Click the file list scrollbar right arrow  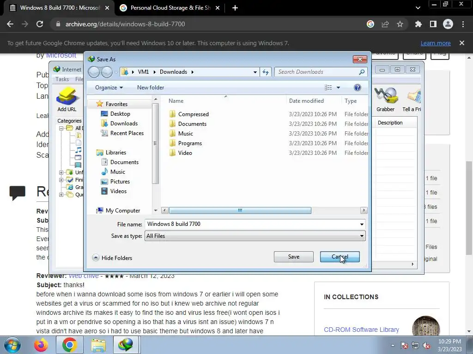tap(364, 210)
